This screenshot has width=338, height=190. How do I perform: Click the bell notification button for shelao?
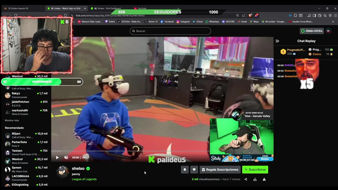(185, 170)
